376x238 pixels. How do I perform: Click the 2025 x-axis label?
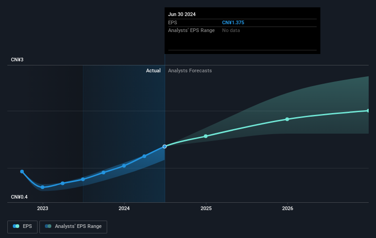coord(206,208)
